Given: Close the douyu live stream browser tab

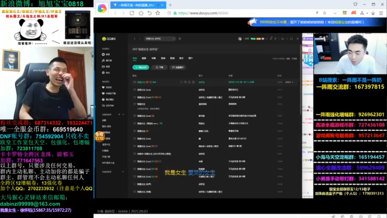Looking at the screenshot, I should point(162,5).
